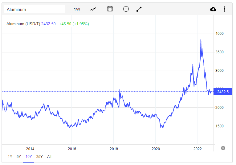Viewport: 236px width, 165px height.
Task: Click the 2020 x-axis label
Action: click(x=156, y=149)
